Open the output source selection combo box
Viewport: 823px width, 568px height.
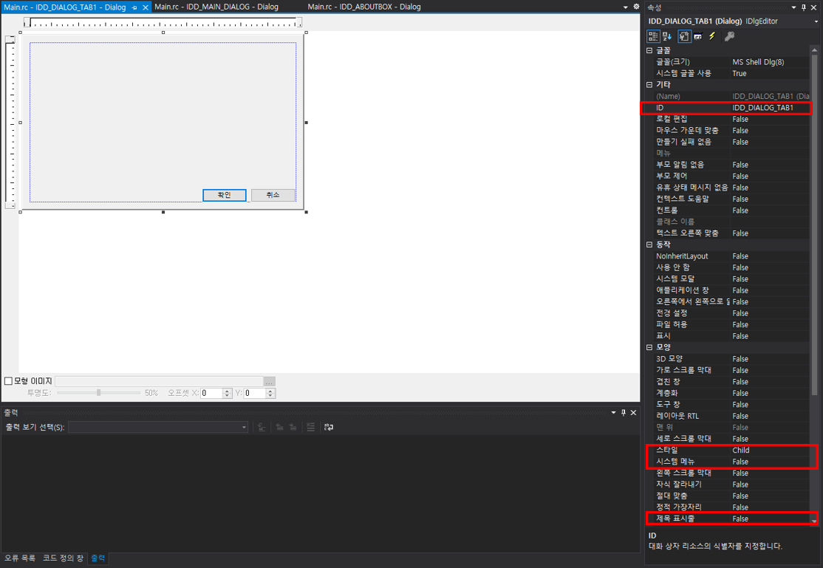[x=158, y=428]
